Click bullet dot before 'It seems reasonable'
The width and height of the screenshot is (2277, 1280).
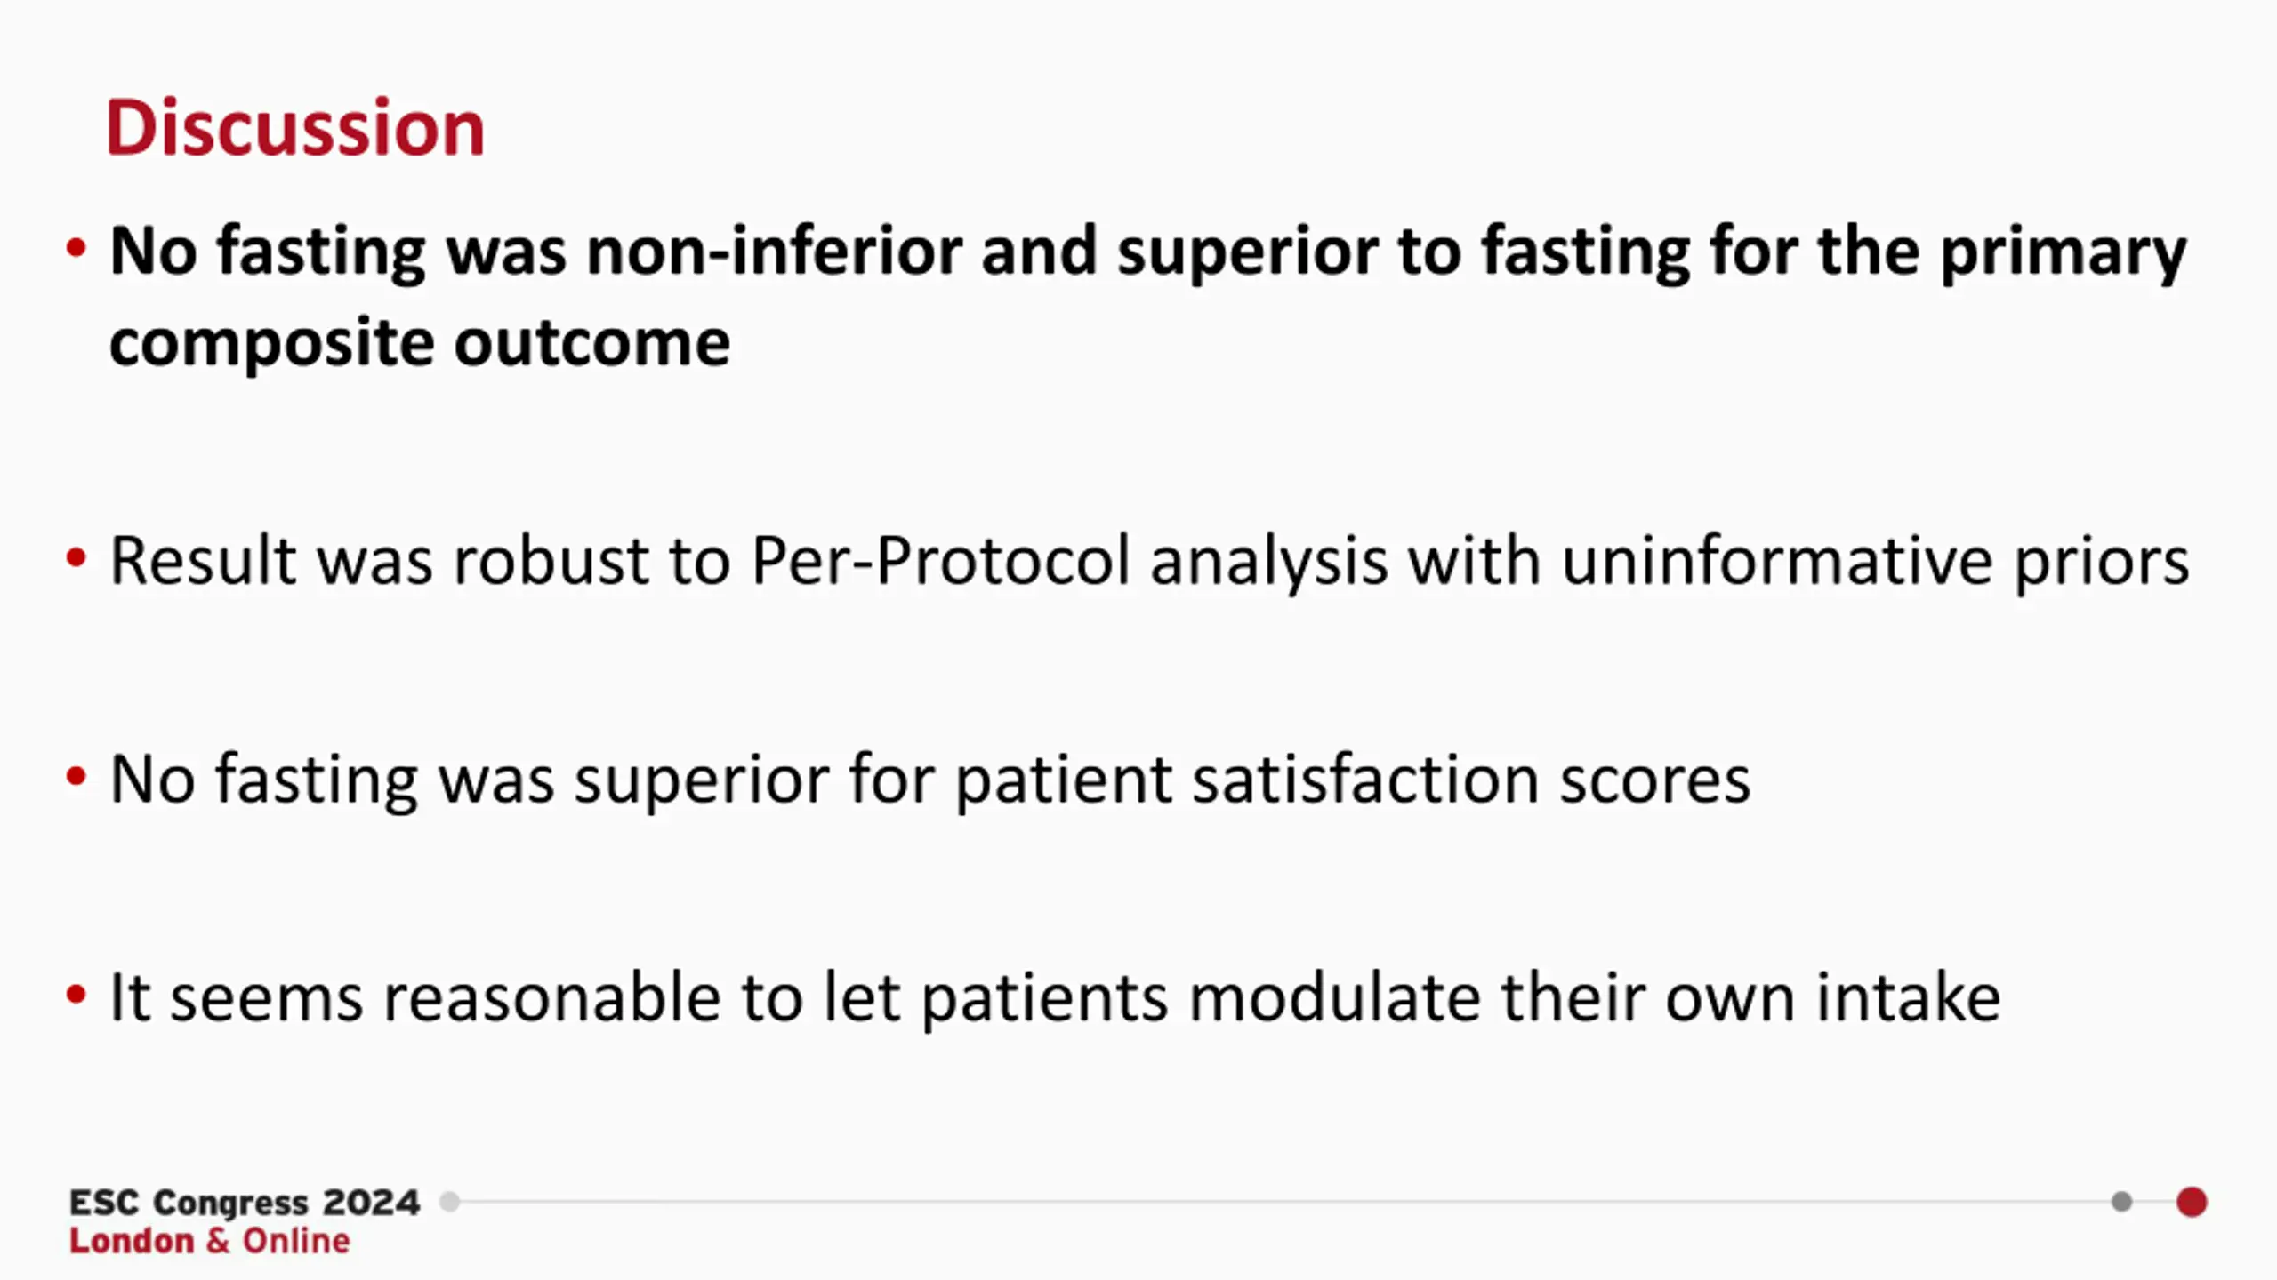tap(76, 995)
